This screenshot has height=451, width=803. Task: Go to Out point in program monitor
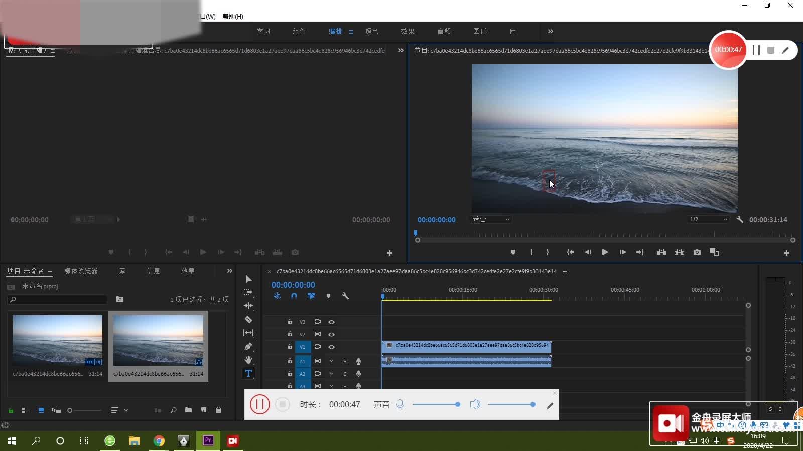[640, 252]
